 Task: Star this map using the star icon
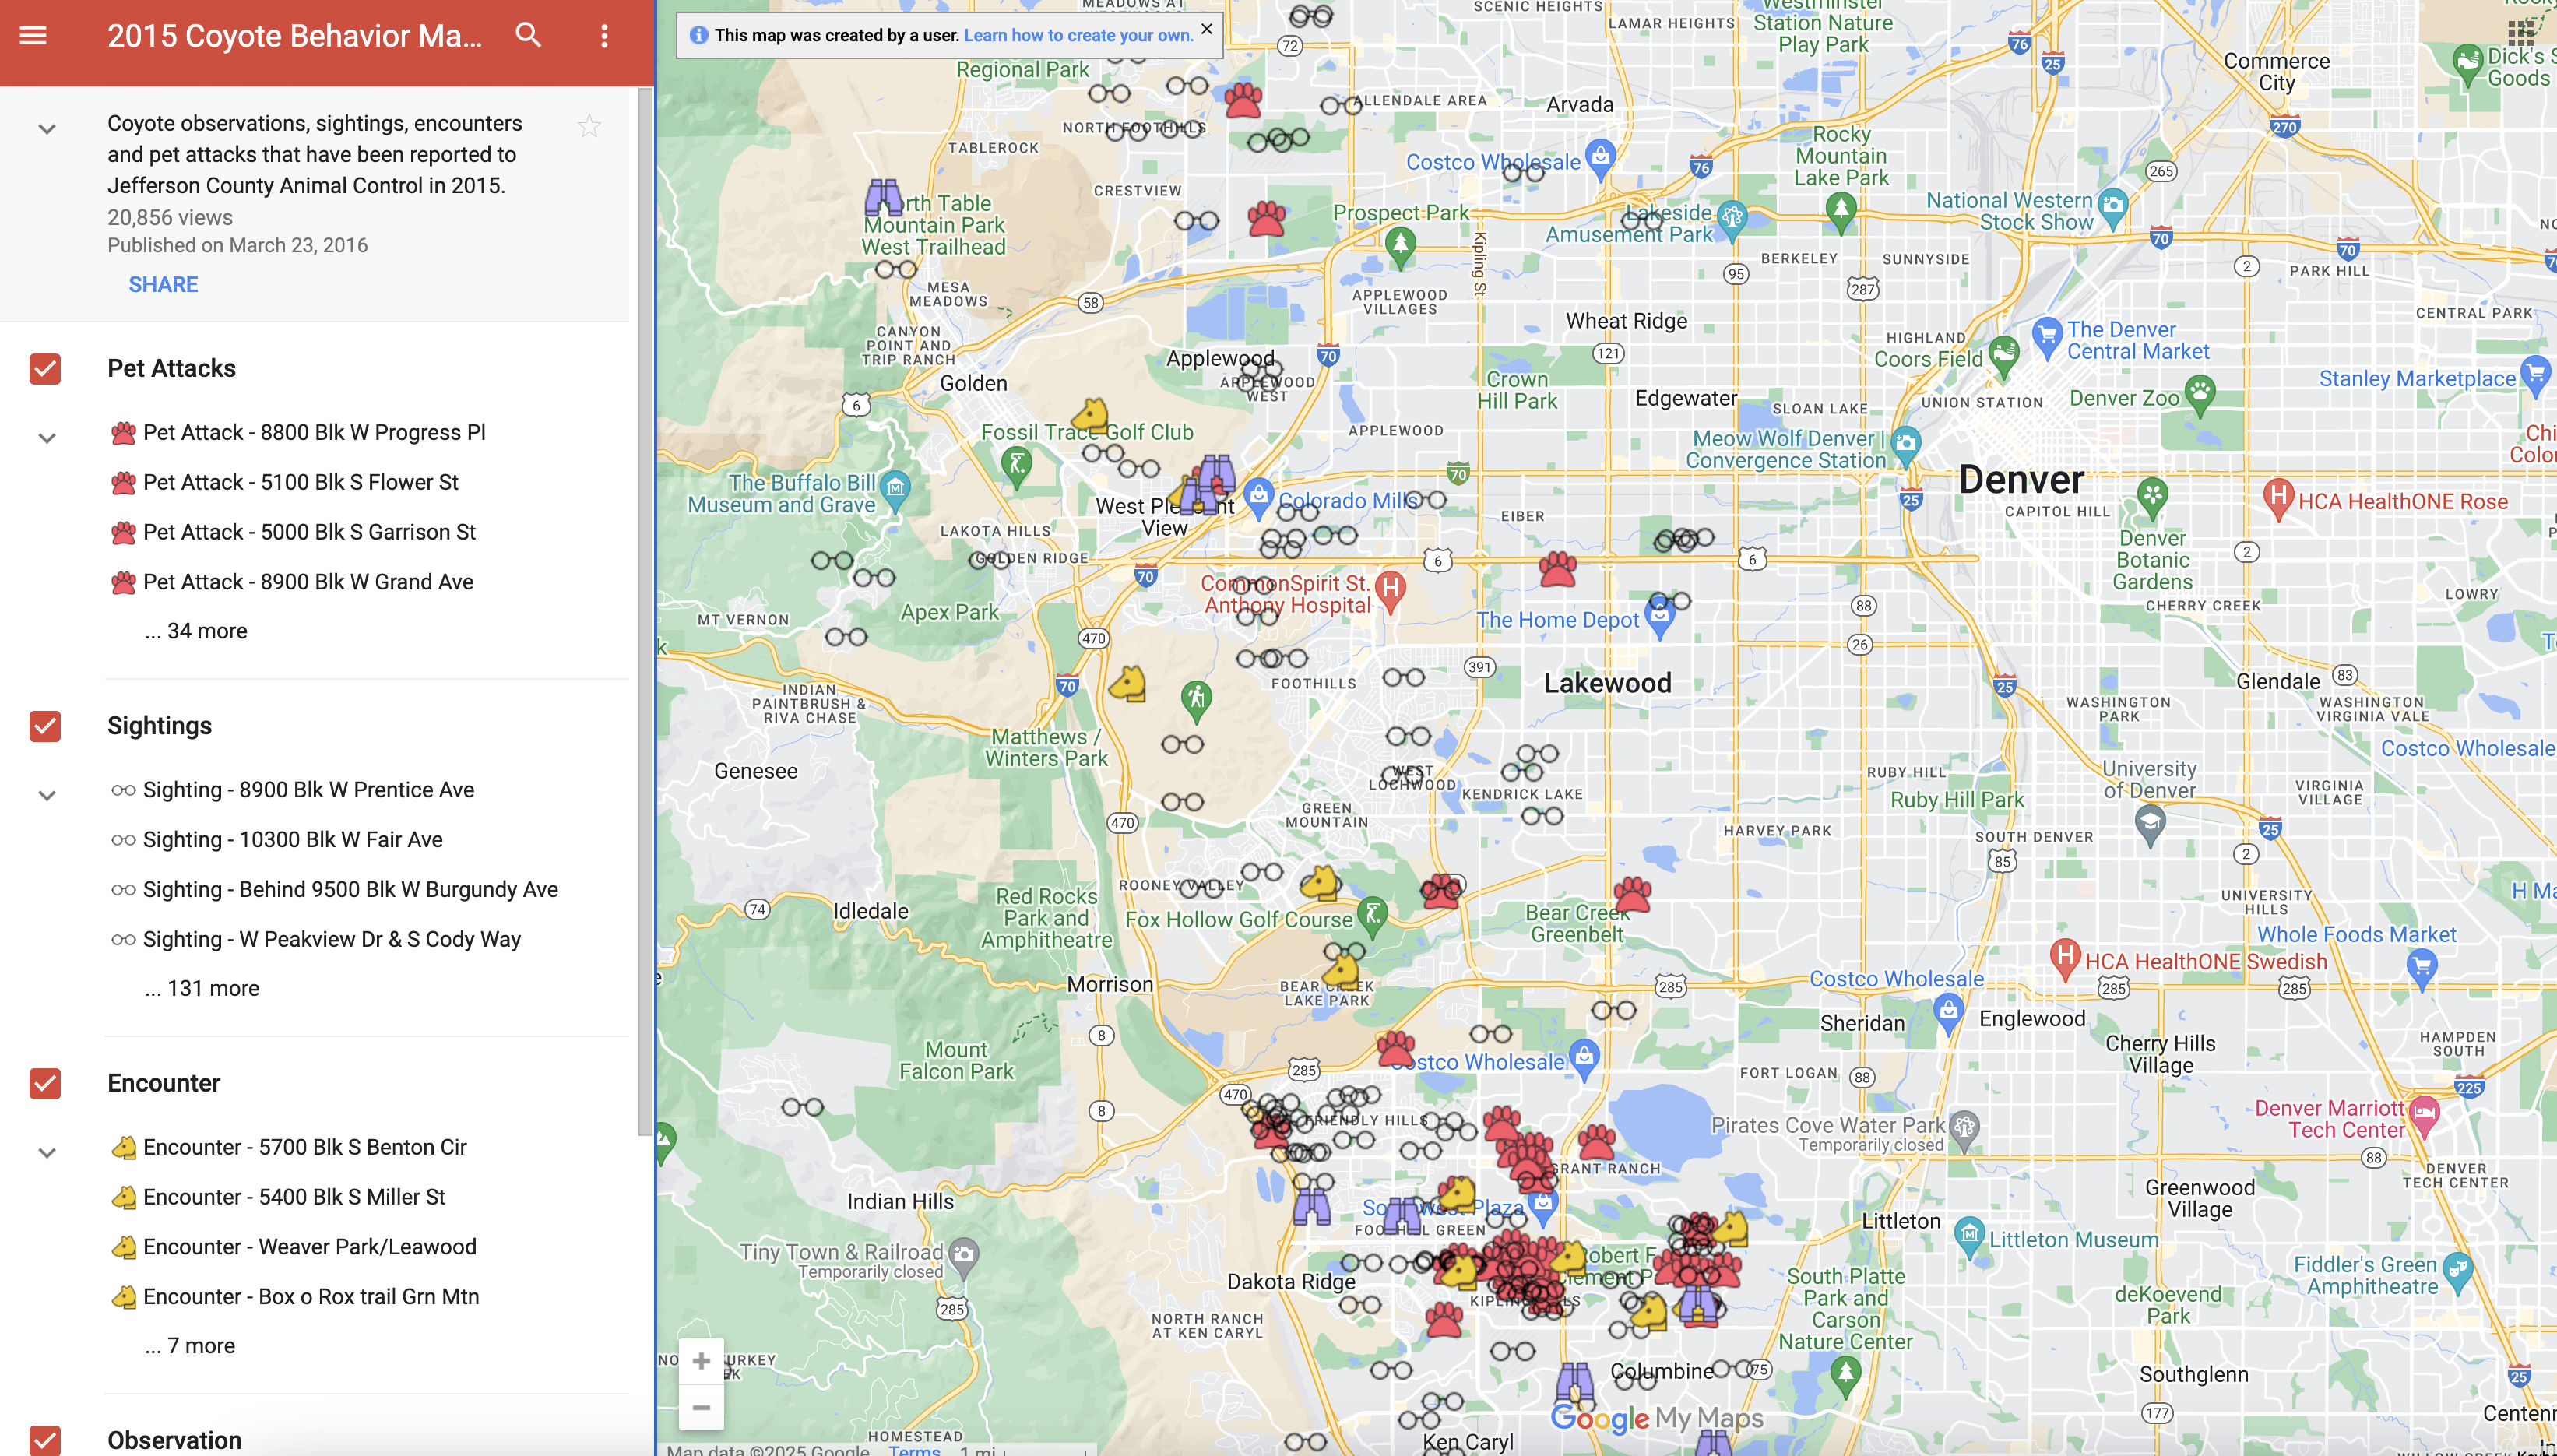[590, 125]
